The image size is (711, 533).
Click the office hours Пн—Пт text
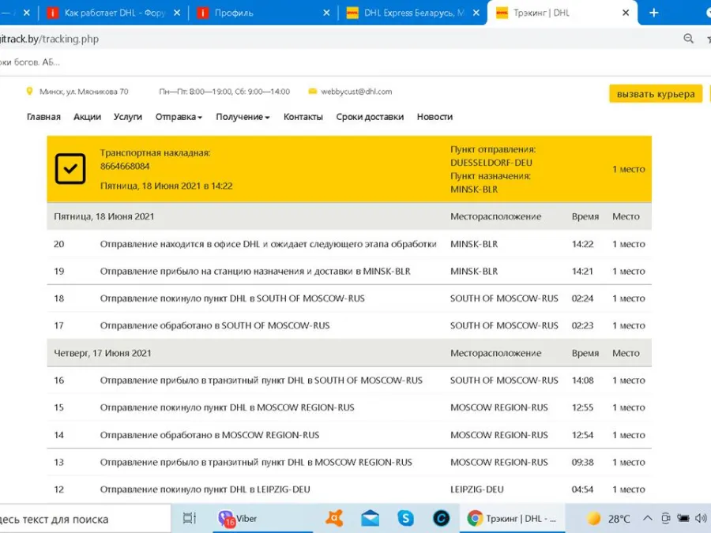point(224,92)
